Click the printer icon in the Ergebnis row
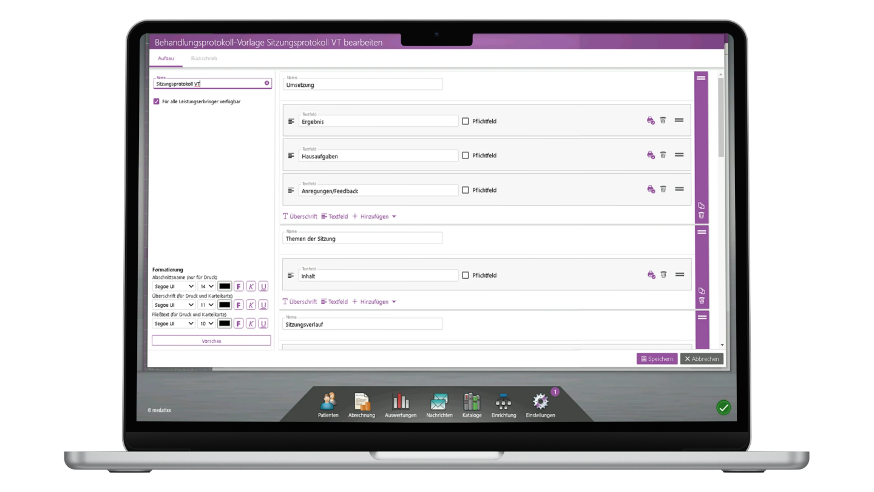 (x=651, y=120)
